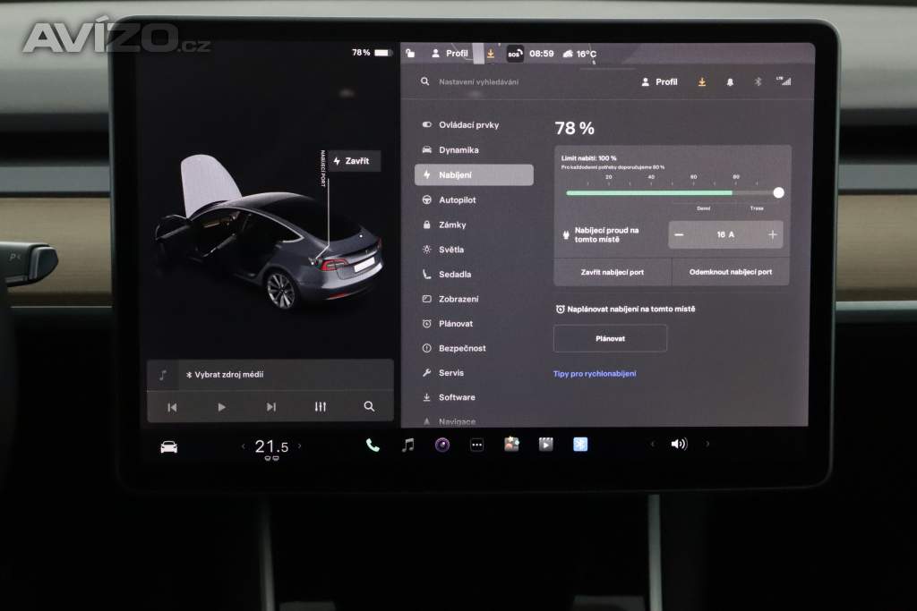
Task: Click the Nastavení vyhledávání search field
Action: pyautogui.click(x=478, y=82)
